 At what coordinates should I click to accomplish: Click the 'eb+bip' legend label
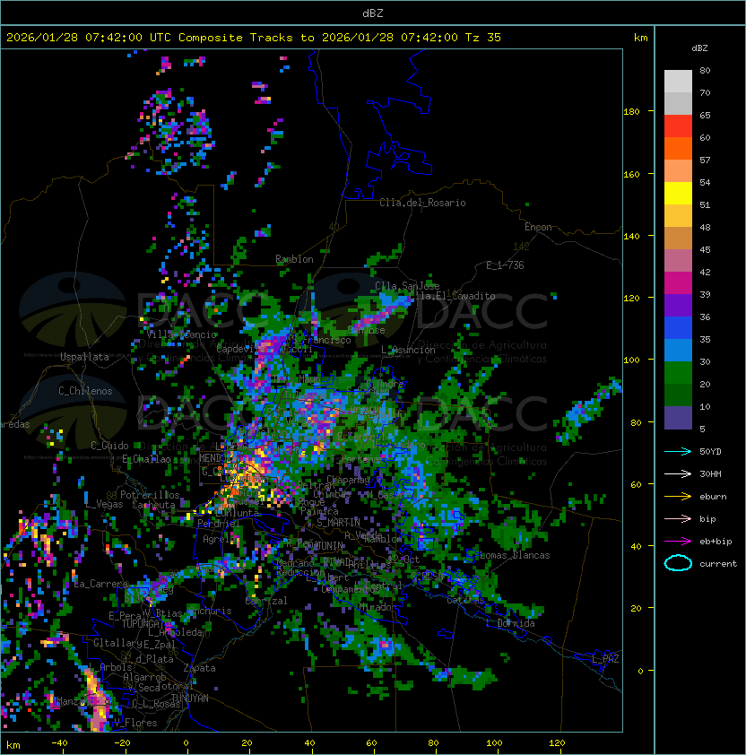(716, 542)
